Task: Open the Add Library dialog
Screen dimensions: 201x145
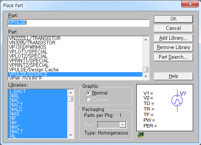Action: (x=173, y=38)
